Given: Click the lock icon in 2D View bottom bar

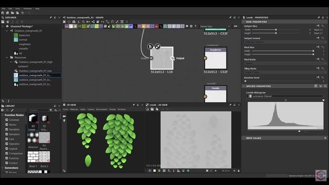Looking at the screenshot, I should coord(239,171).
